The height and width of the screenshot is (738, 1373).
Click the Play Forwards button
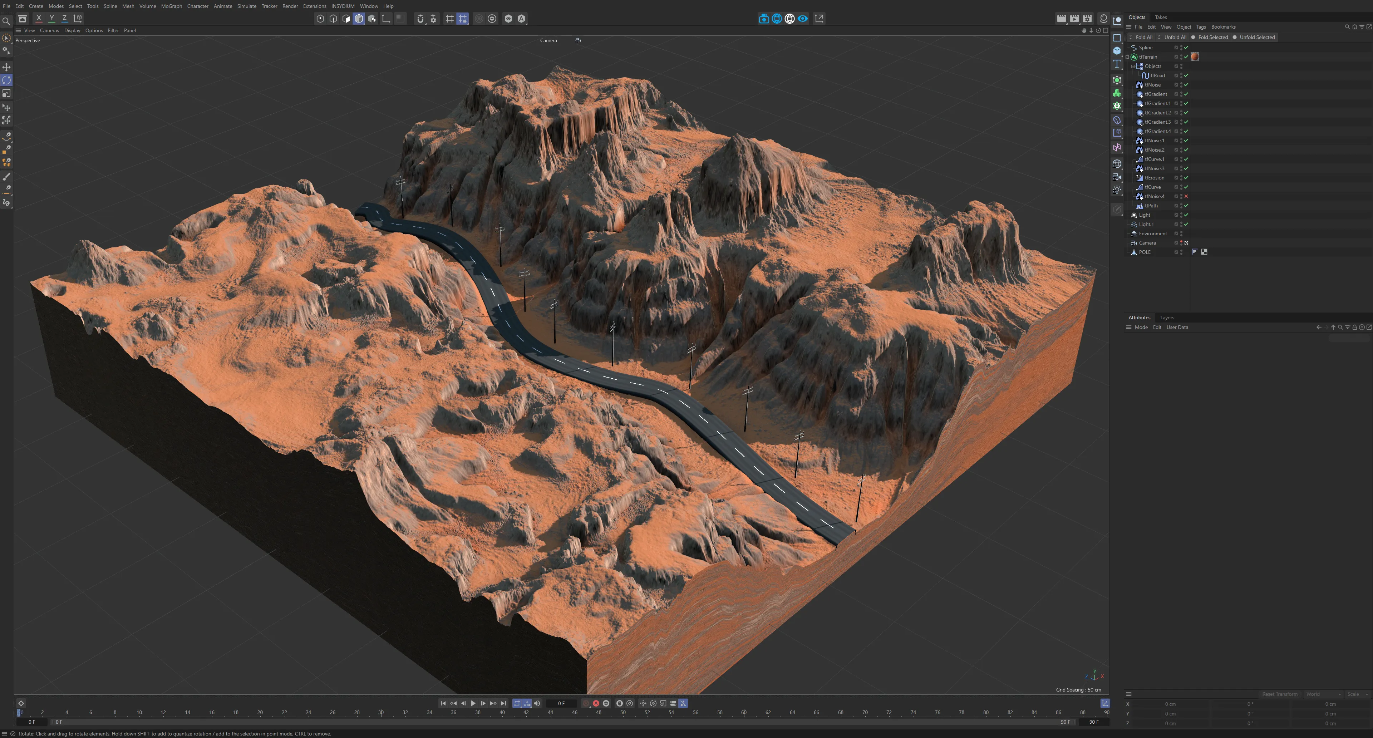[x=473, y=703]
